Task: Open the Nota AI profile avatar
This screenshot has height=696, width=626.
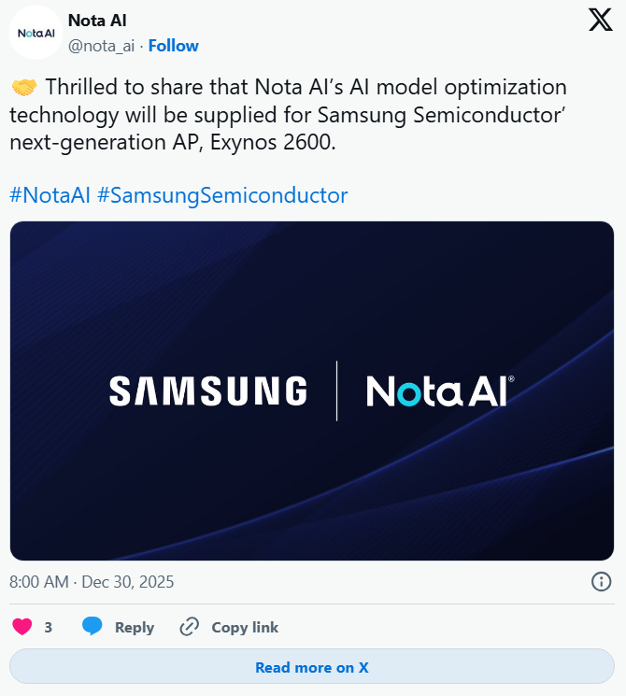Action: [36, 33]
